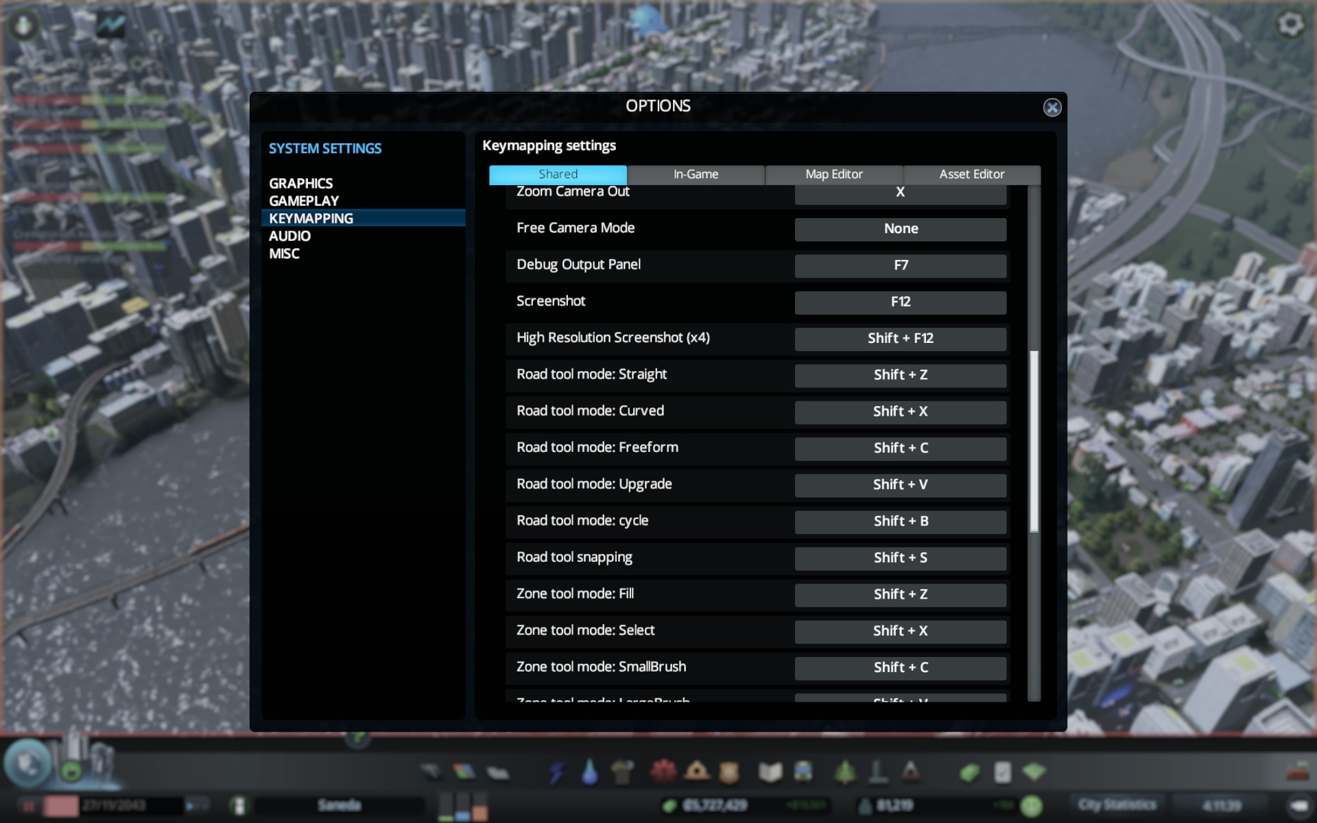Open the Parks tree icon
The image size is (1317, 823).
[844, 772]
